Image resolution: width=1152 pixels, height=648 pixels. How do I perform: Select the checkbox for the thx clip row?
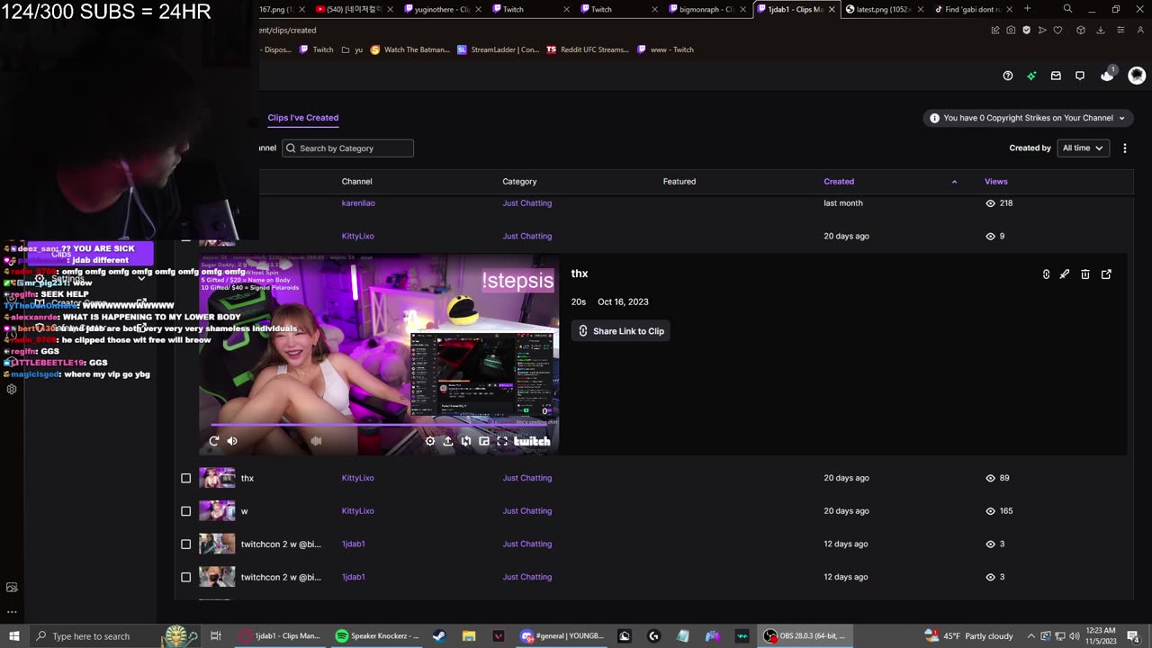(186, 478)
